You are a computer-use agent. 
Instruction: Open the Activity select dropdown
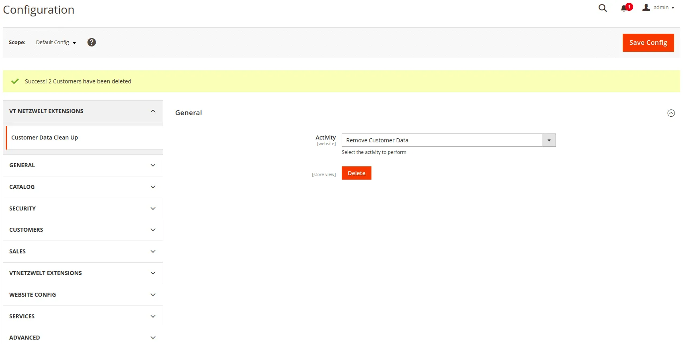point(448,140)
